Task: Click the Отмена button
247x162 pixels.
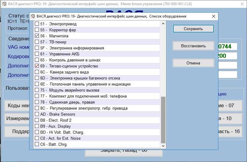Action: click(193, 63)
